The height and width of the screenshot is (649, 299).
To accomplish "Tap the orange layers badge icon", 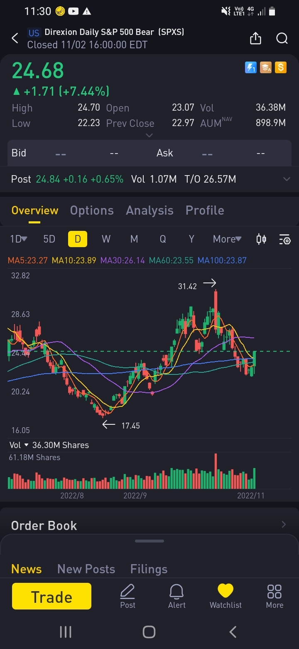I will point(266,67).
